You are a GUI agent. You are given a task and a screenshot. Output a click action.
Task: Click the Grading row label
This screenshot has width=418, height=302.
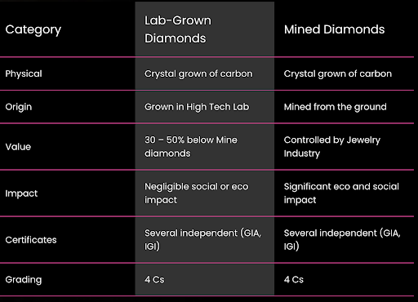pos(24,280)
